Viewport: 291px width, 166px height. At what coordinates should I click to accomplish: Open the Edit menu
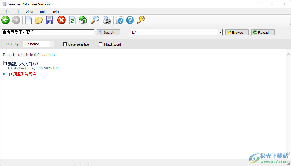pos(17,12)
